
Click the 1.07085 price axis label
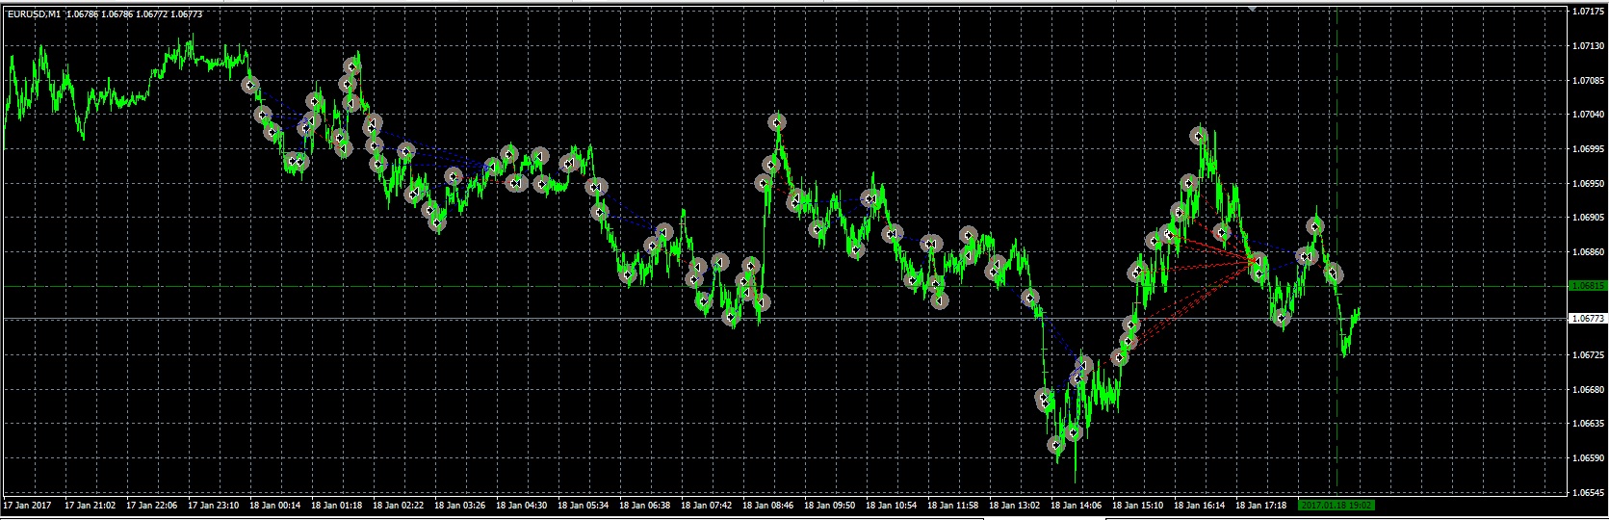click(1586, 80)
